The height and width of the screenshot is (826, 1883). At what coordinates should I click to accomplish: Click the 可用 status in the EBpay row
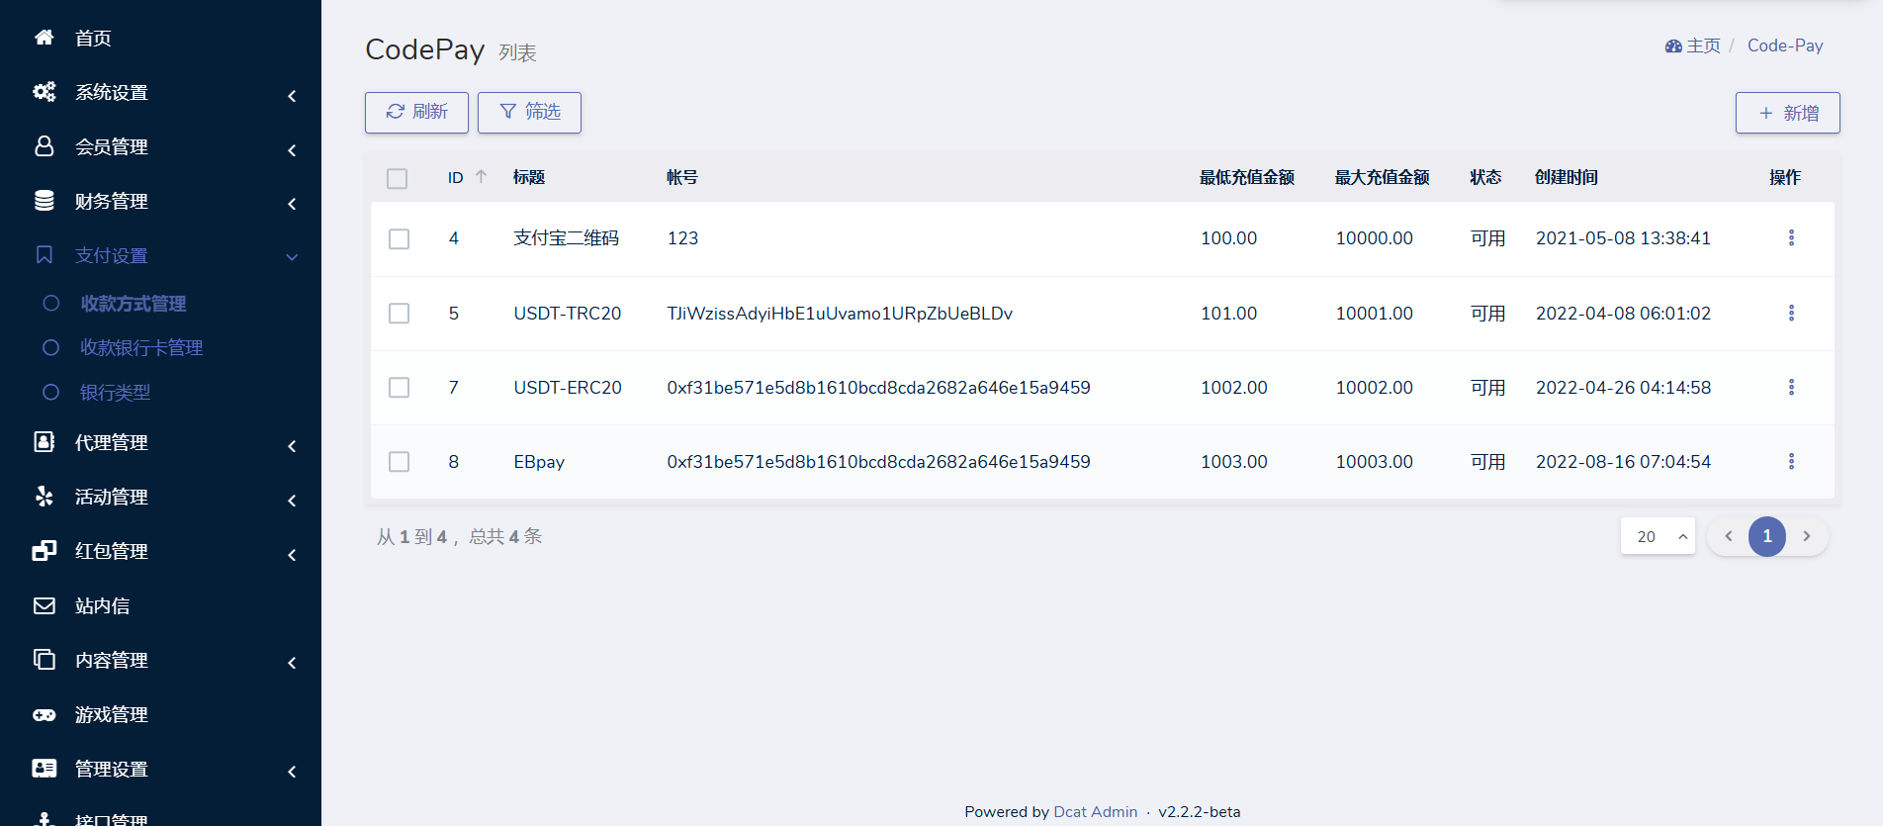point(1487,462)
